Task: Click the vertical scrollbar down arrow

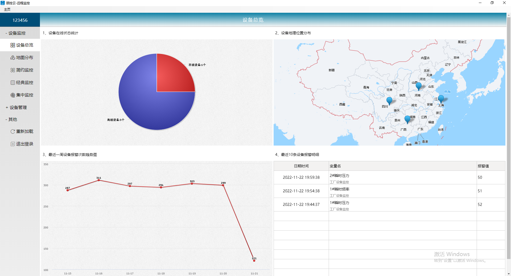Action: [x=509, y=274]
